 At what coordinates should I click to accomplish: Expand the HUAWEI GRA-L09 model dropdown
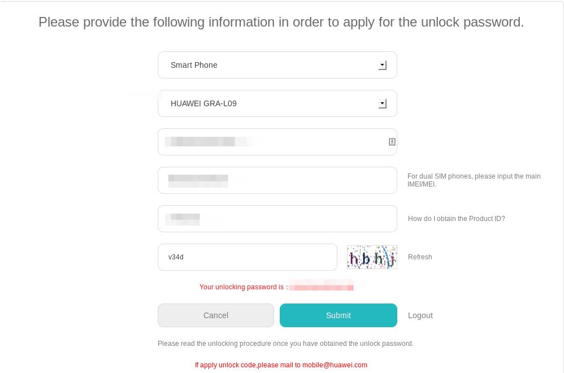(x=277, y=103)
